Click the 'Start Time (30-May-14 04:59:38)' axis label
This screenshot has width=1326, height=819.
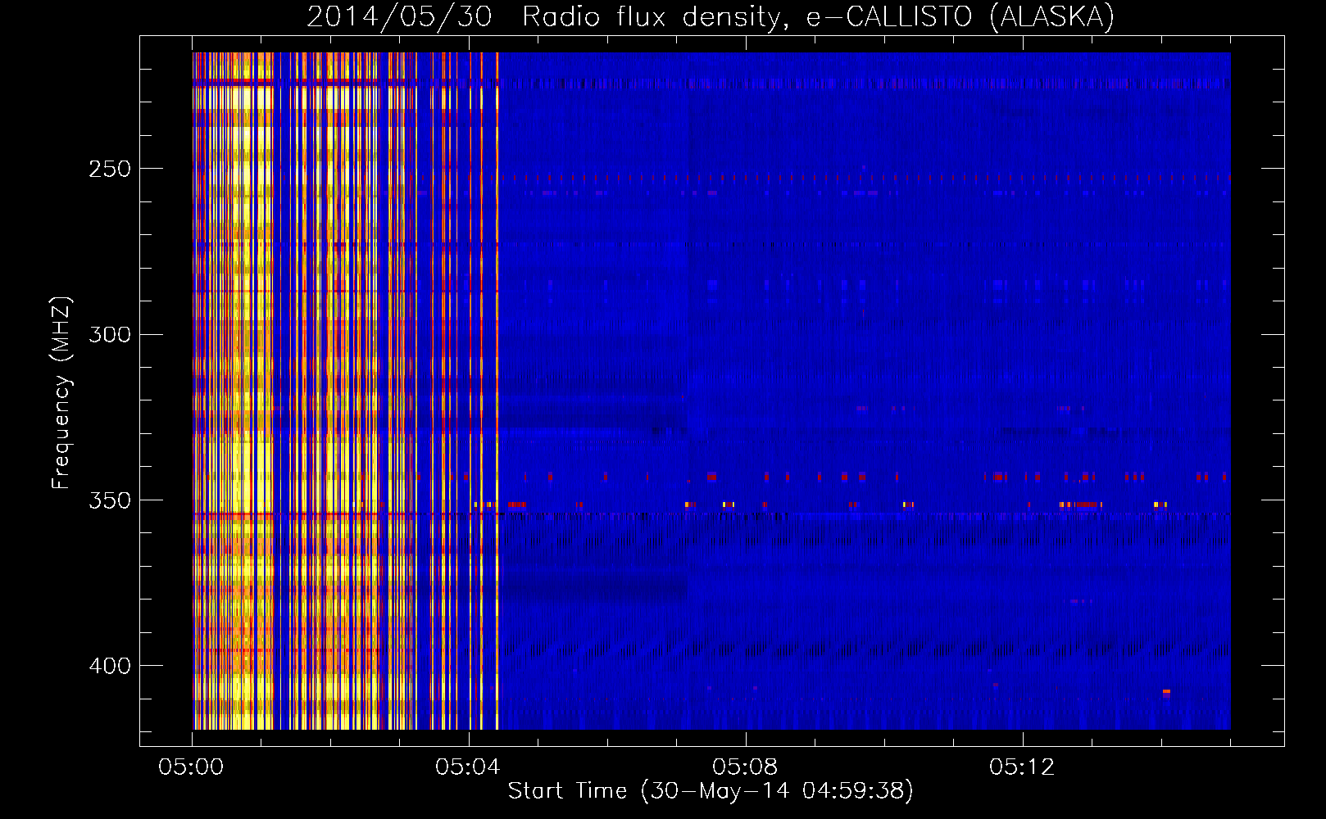click(711, 790)
